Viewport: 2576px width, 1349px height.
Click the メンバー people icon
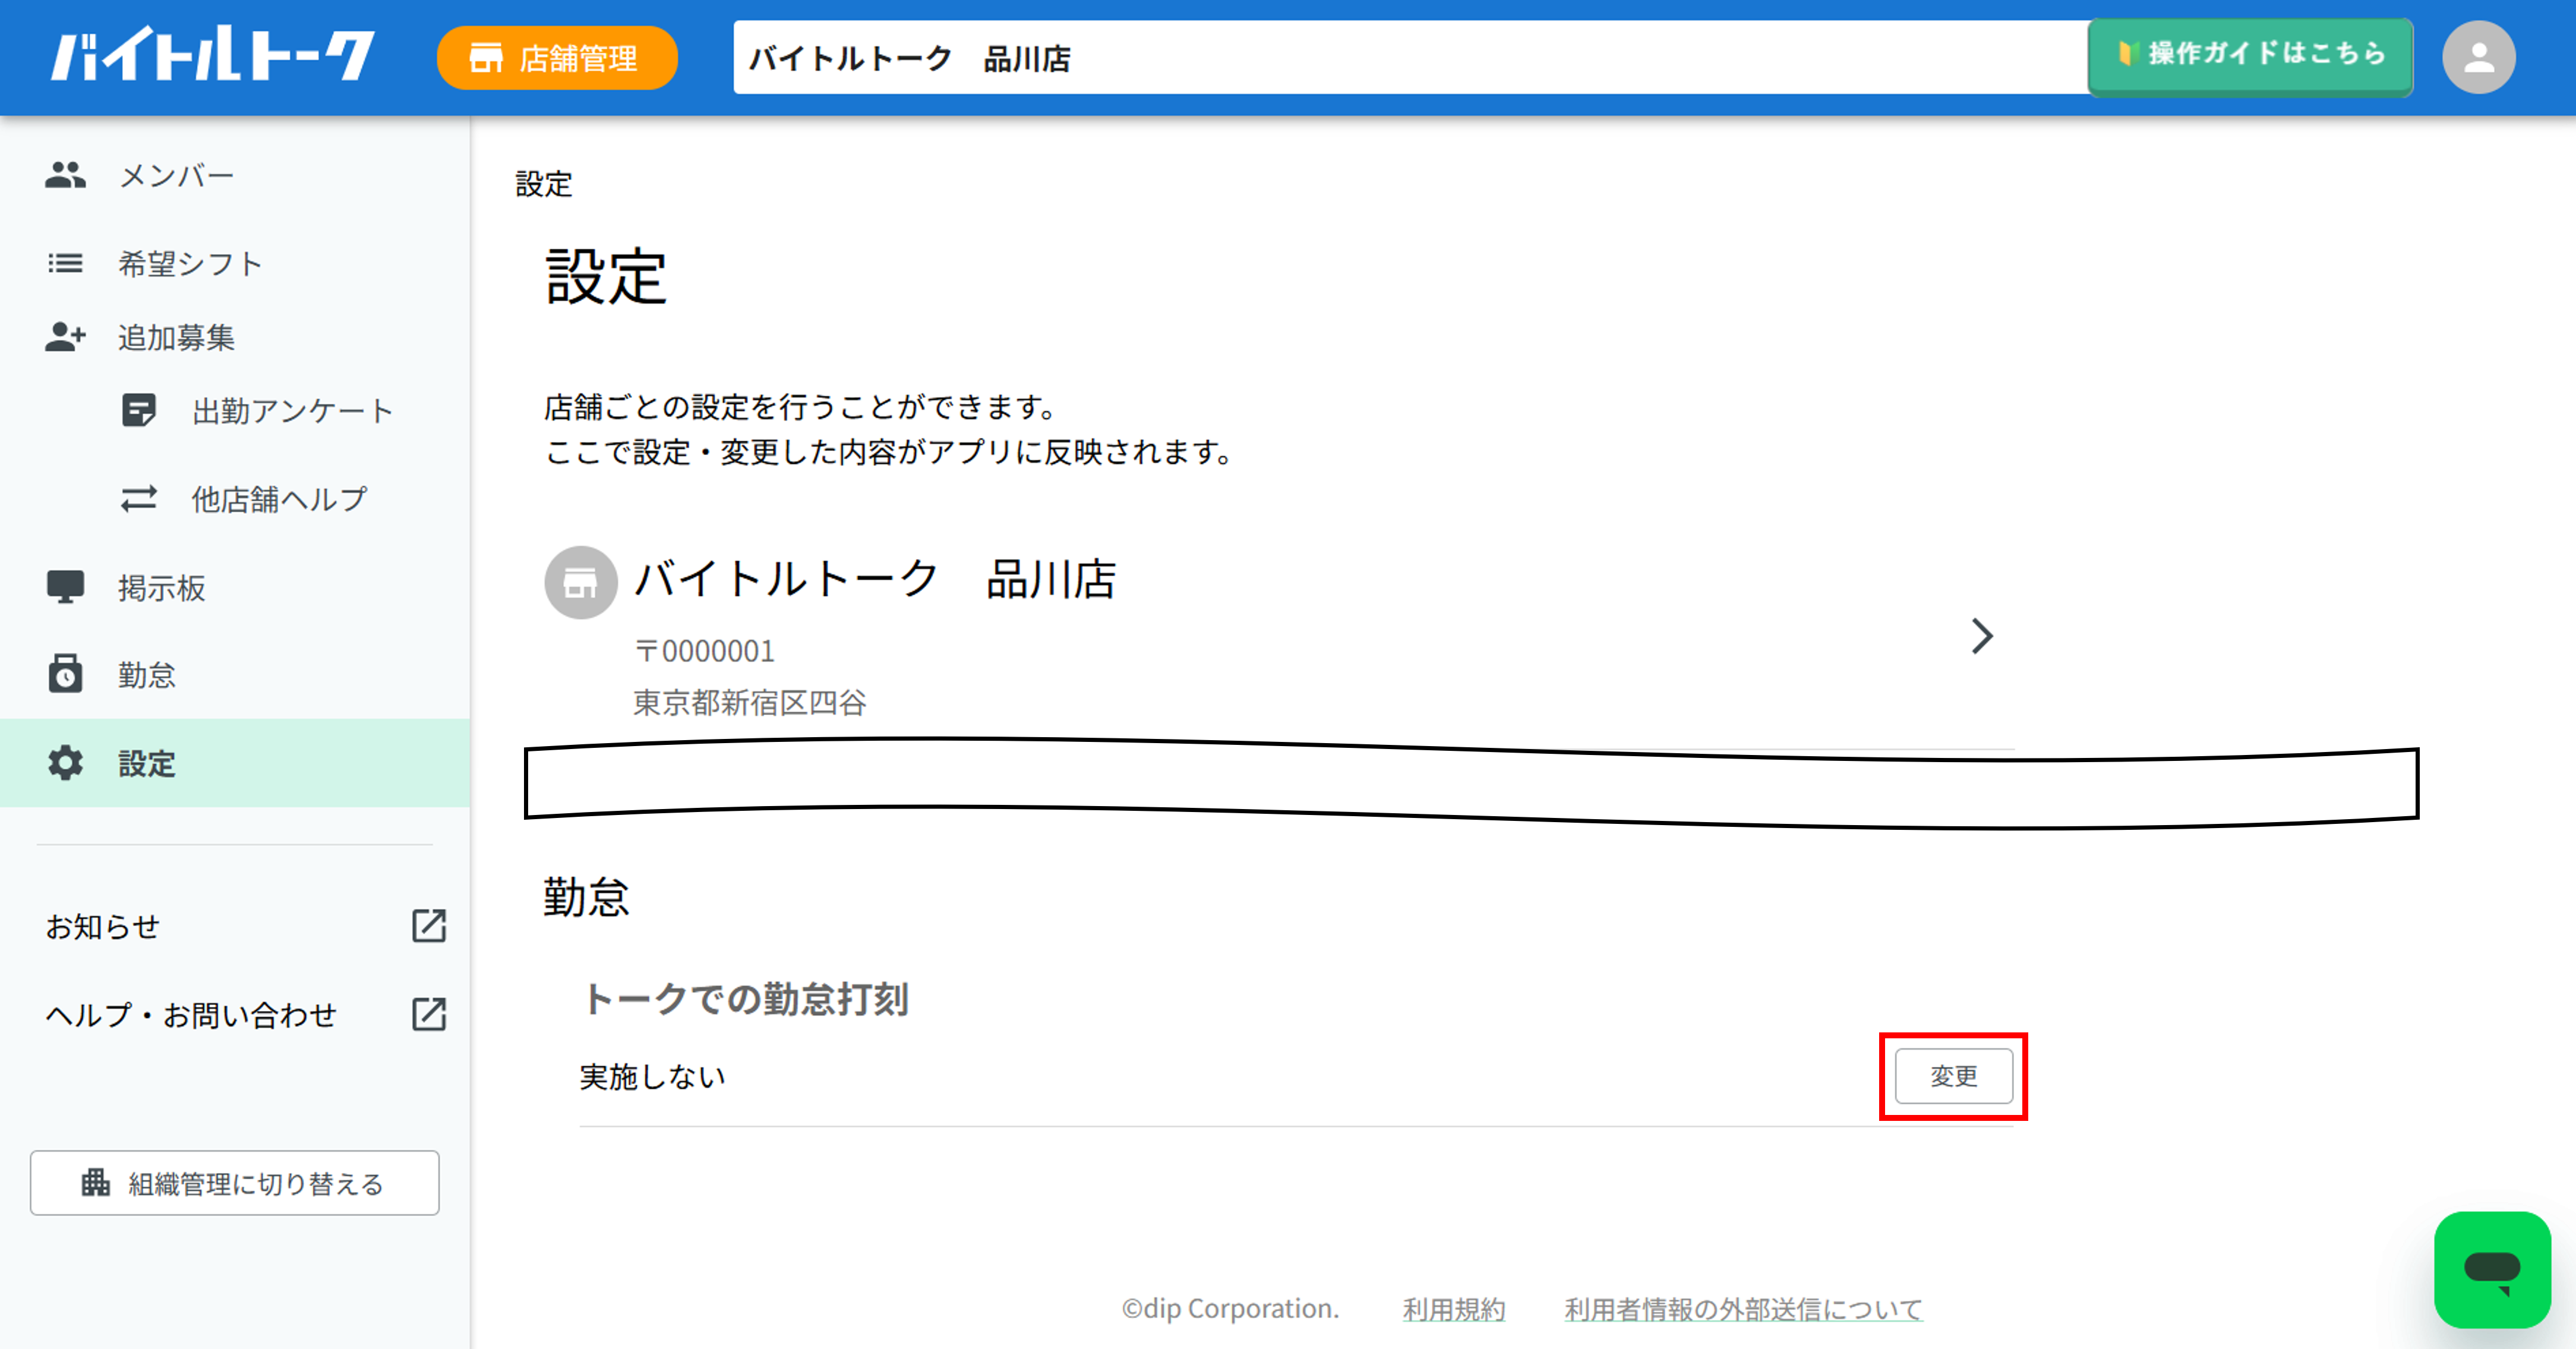65,175
